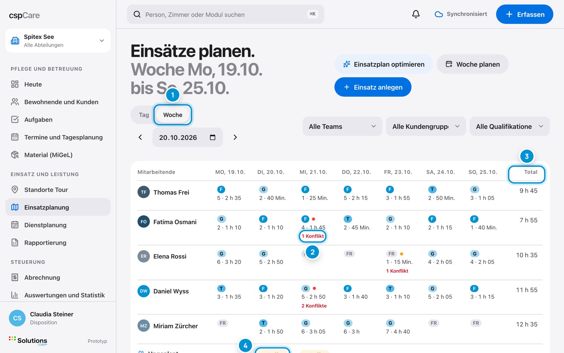Click Einsatzplanung map icon in sidebar
Image resolution: width=564 pixels, height=353 pixels.
point(15,207)
